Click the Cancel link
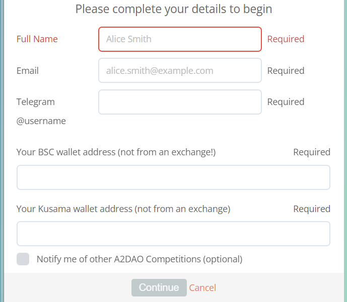This screenshot has width=347, height=302. [202, 287]
